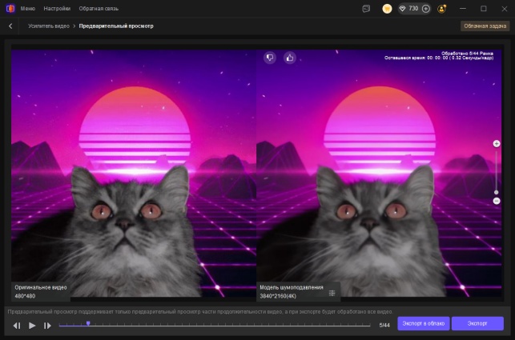Open the shopping cart store icon

387,9
